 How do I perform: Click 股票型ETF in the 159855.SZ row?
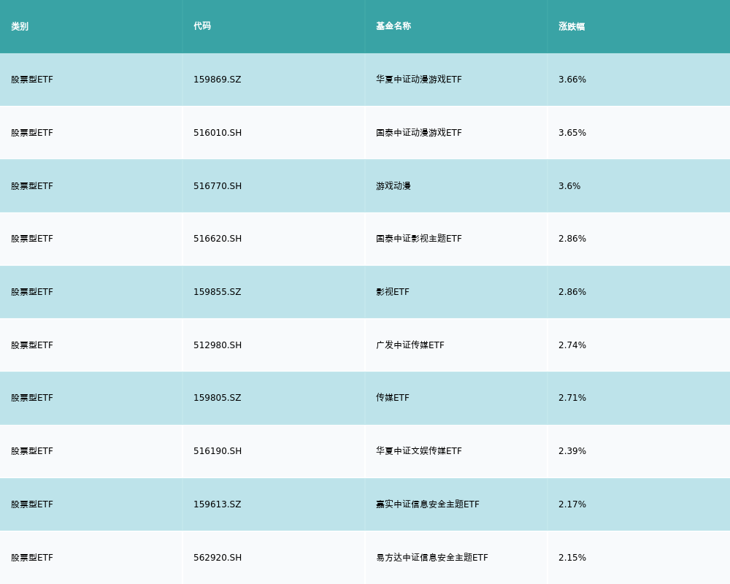(x=32, y=292)
